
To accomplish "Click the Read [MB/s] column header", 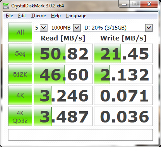I will pyautogui.click(x=63, y=38).
